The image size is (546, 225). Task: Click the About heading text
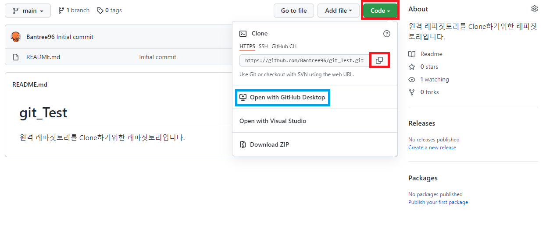point(418,9)
